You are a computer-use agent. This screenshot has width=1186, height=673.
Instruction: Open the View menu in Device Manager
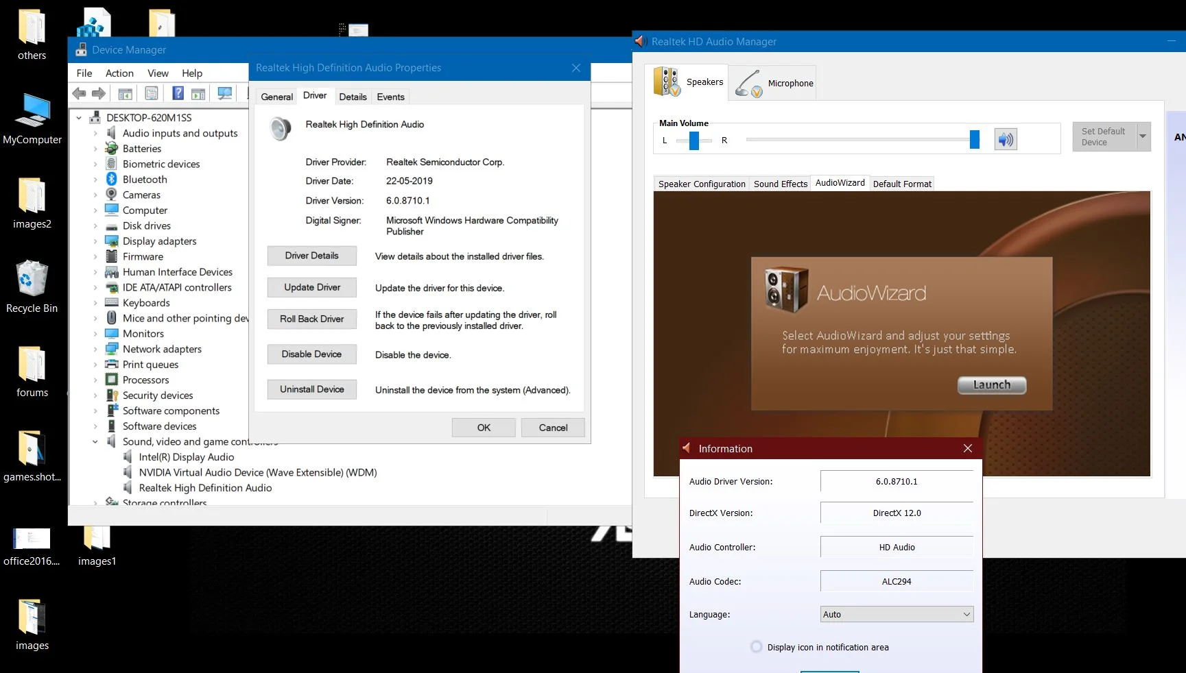pos(158,73)
